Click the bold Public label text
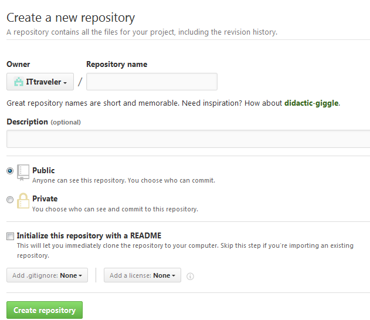 click(43, 170)
